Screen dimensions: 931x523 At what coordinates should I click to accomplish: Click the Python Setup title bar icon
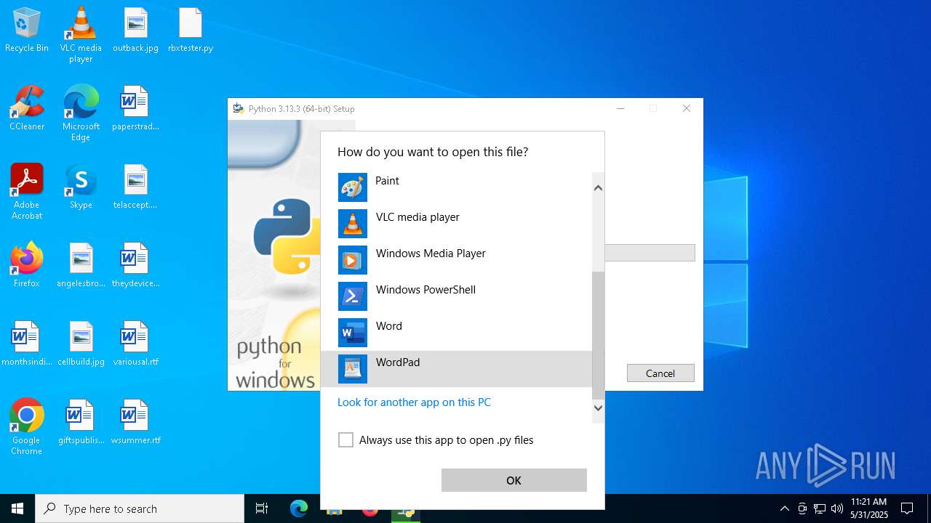(238, 108)
